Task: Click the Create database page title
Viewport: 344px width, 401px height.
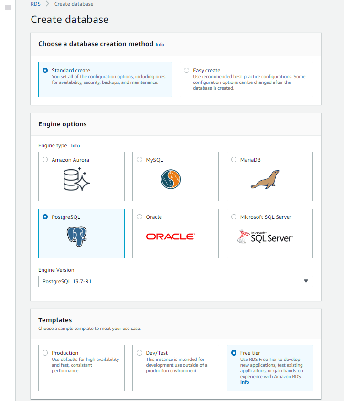Action: tap(70, 20)
